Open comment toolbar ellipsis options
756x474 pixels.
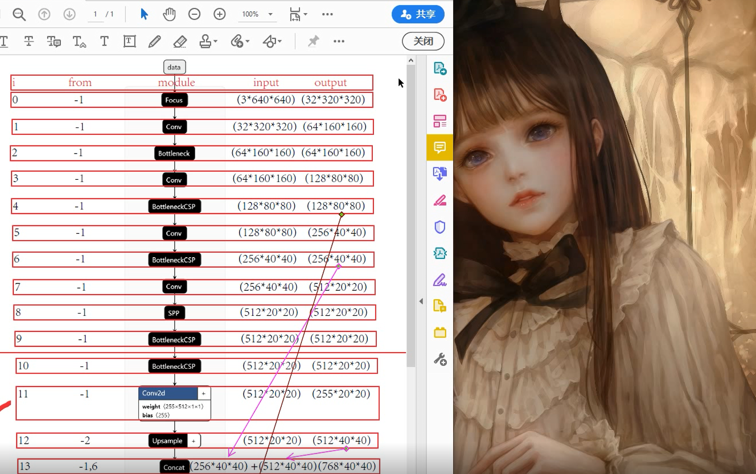(339, 41)
